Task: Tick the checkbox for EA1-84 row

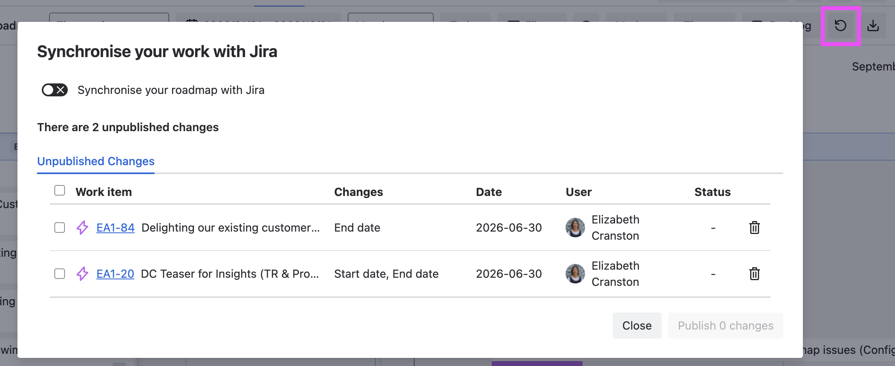Action: (60, 228)
